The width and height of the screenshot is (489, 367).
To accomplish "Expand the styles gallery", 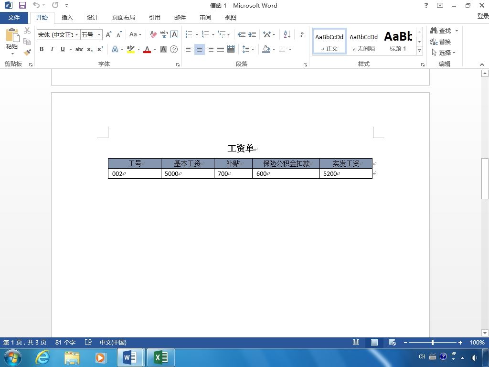I will (x=420, y=51).
